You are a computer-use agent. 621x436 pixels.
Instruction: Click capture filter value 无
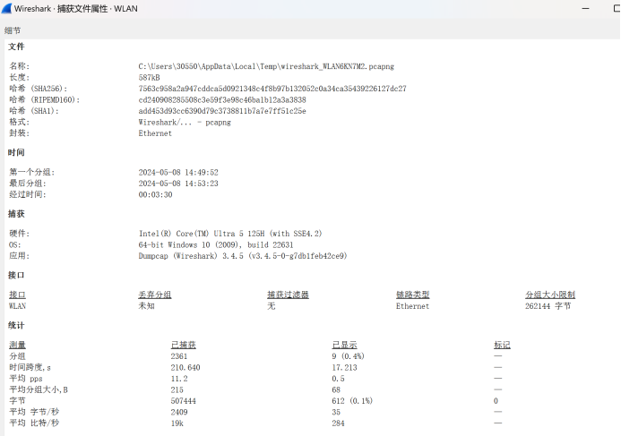[x=272, y=306]
